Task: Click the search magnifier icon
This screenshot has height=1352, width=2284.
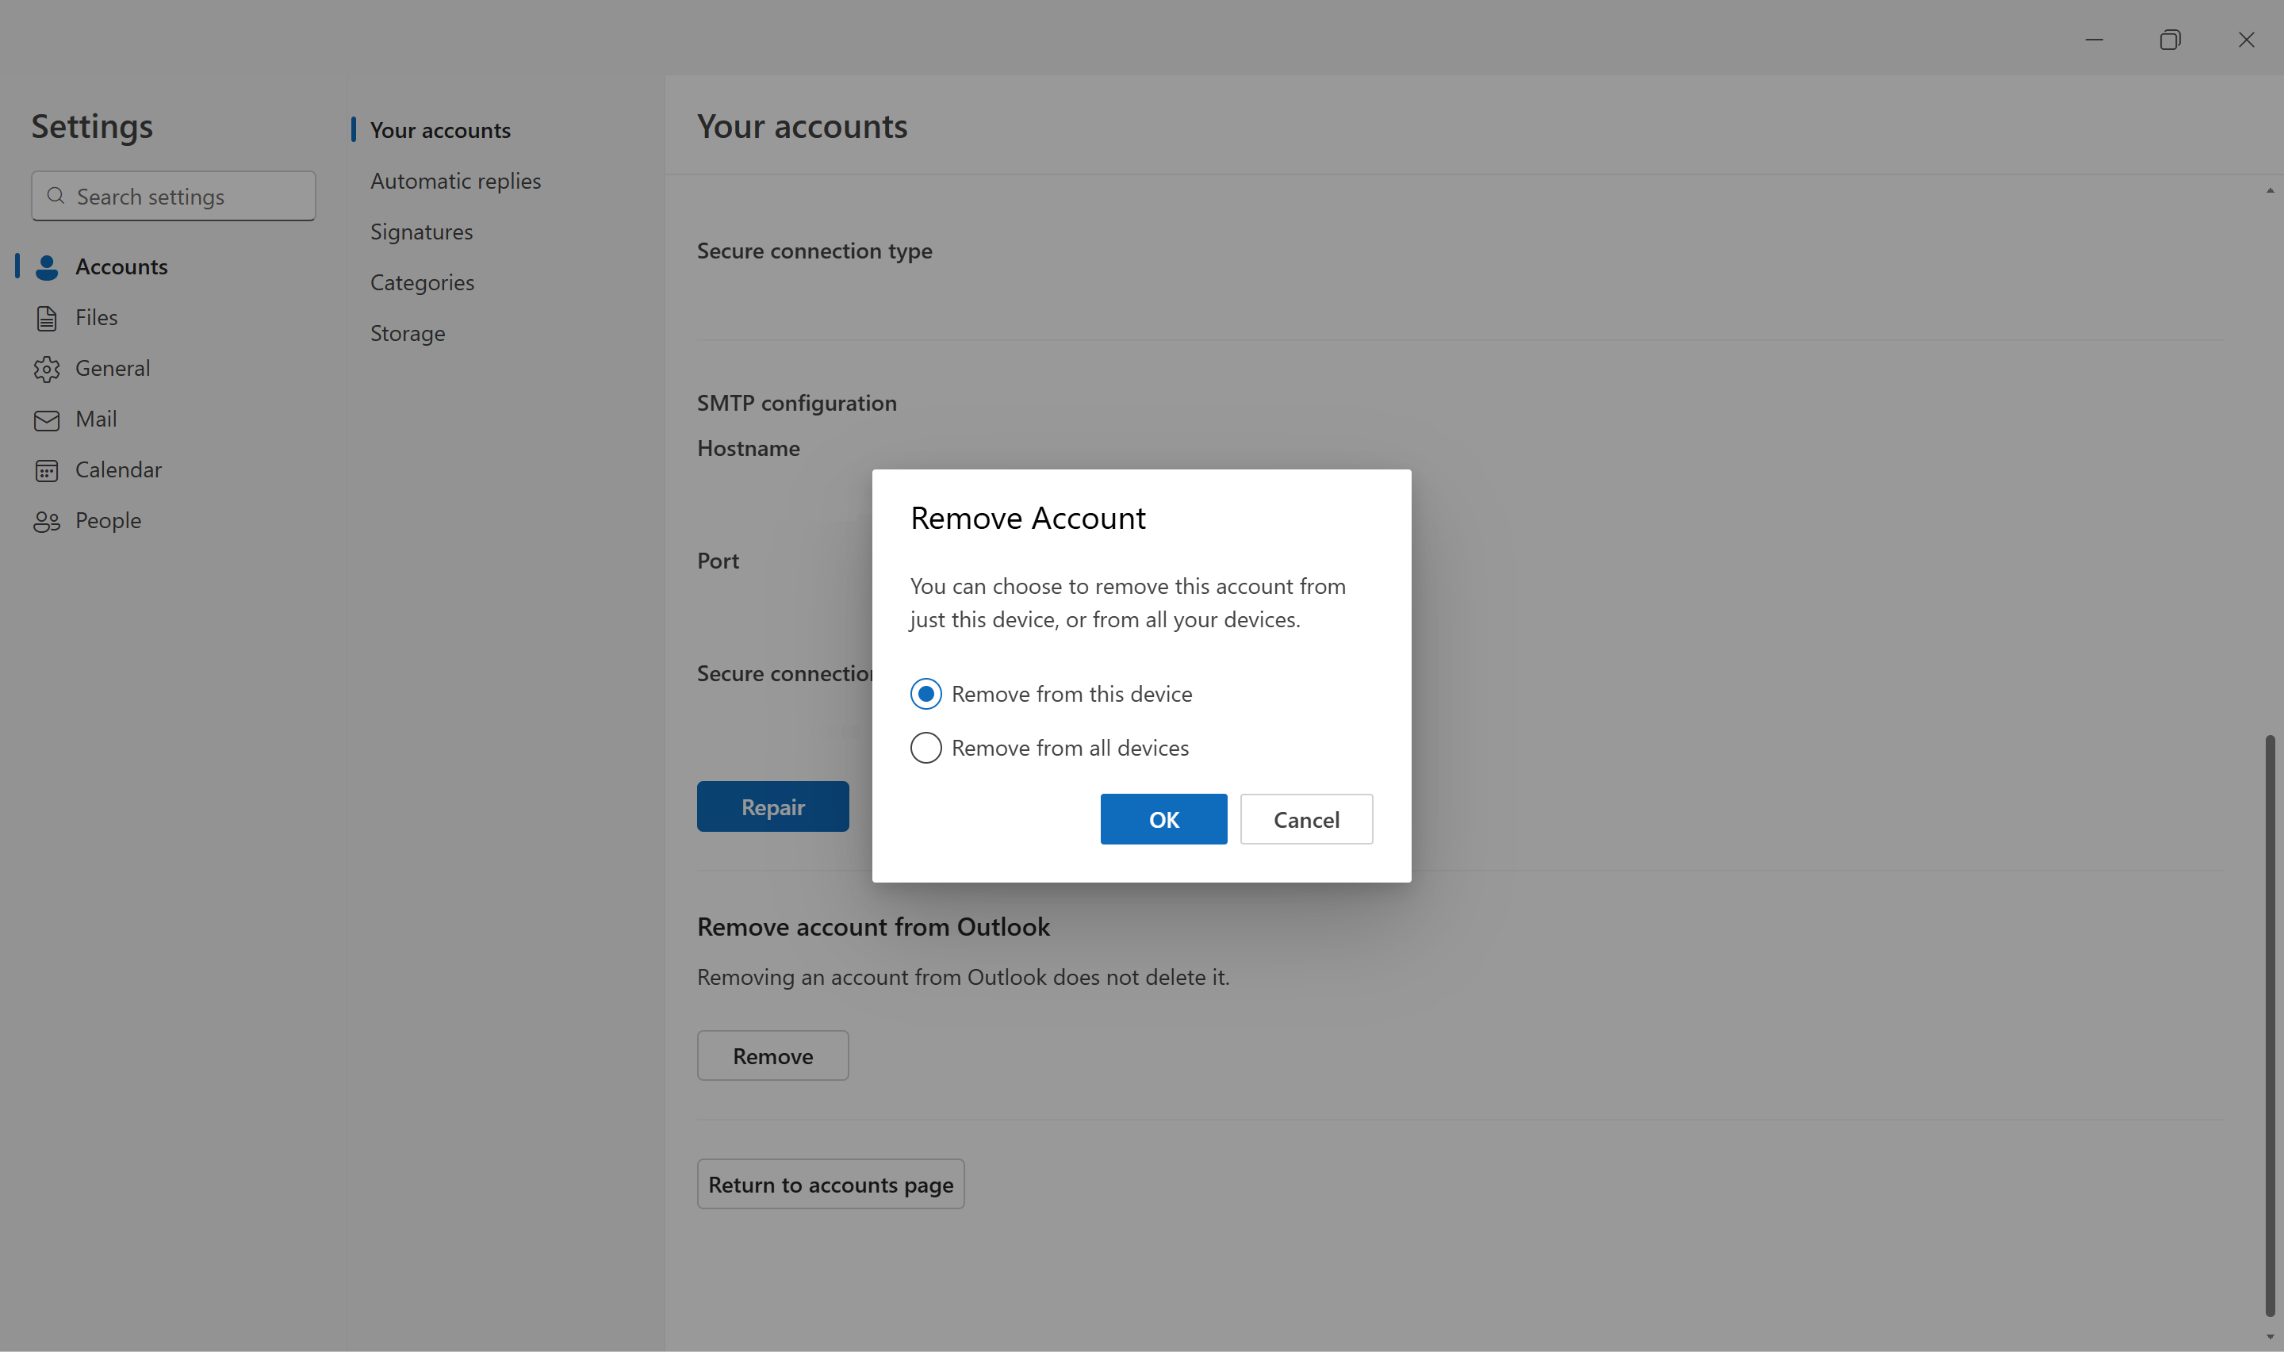Action: 56,196
